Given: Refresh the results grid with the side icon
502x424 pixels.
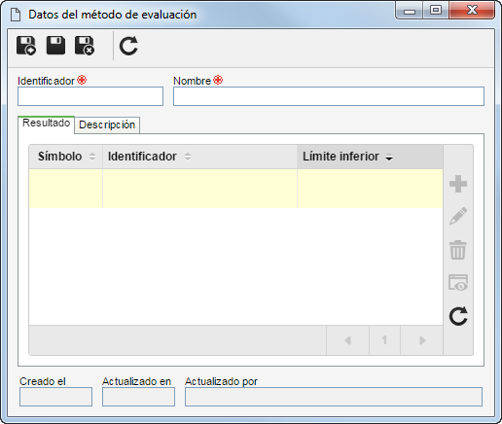Looking at the screenshot, I should [458, 316].
